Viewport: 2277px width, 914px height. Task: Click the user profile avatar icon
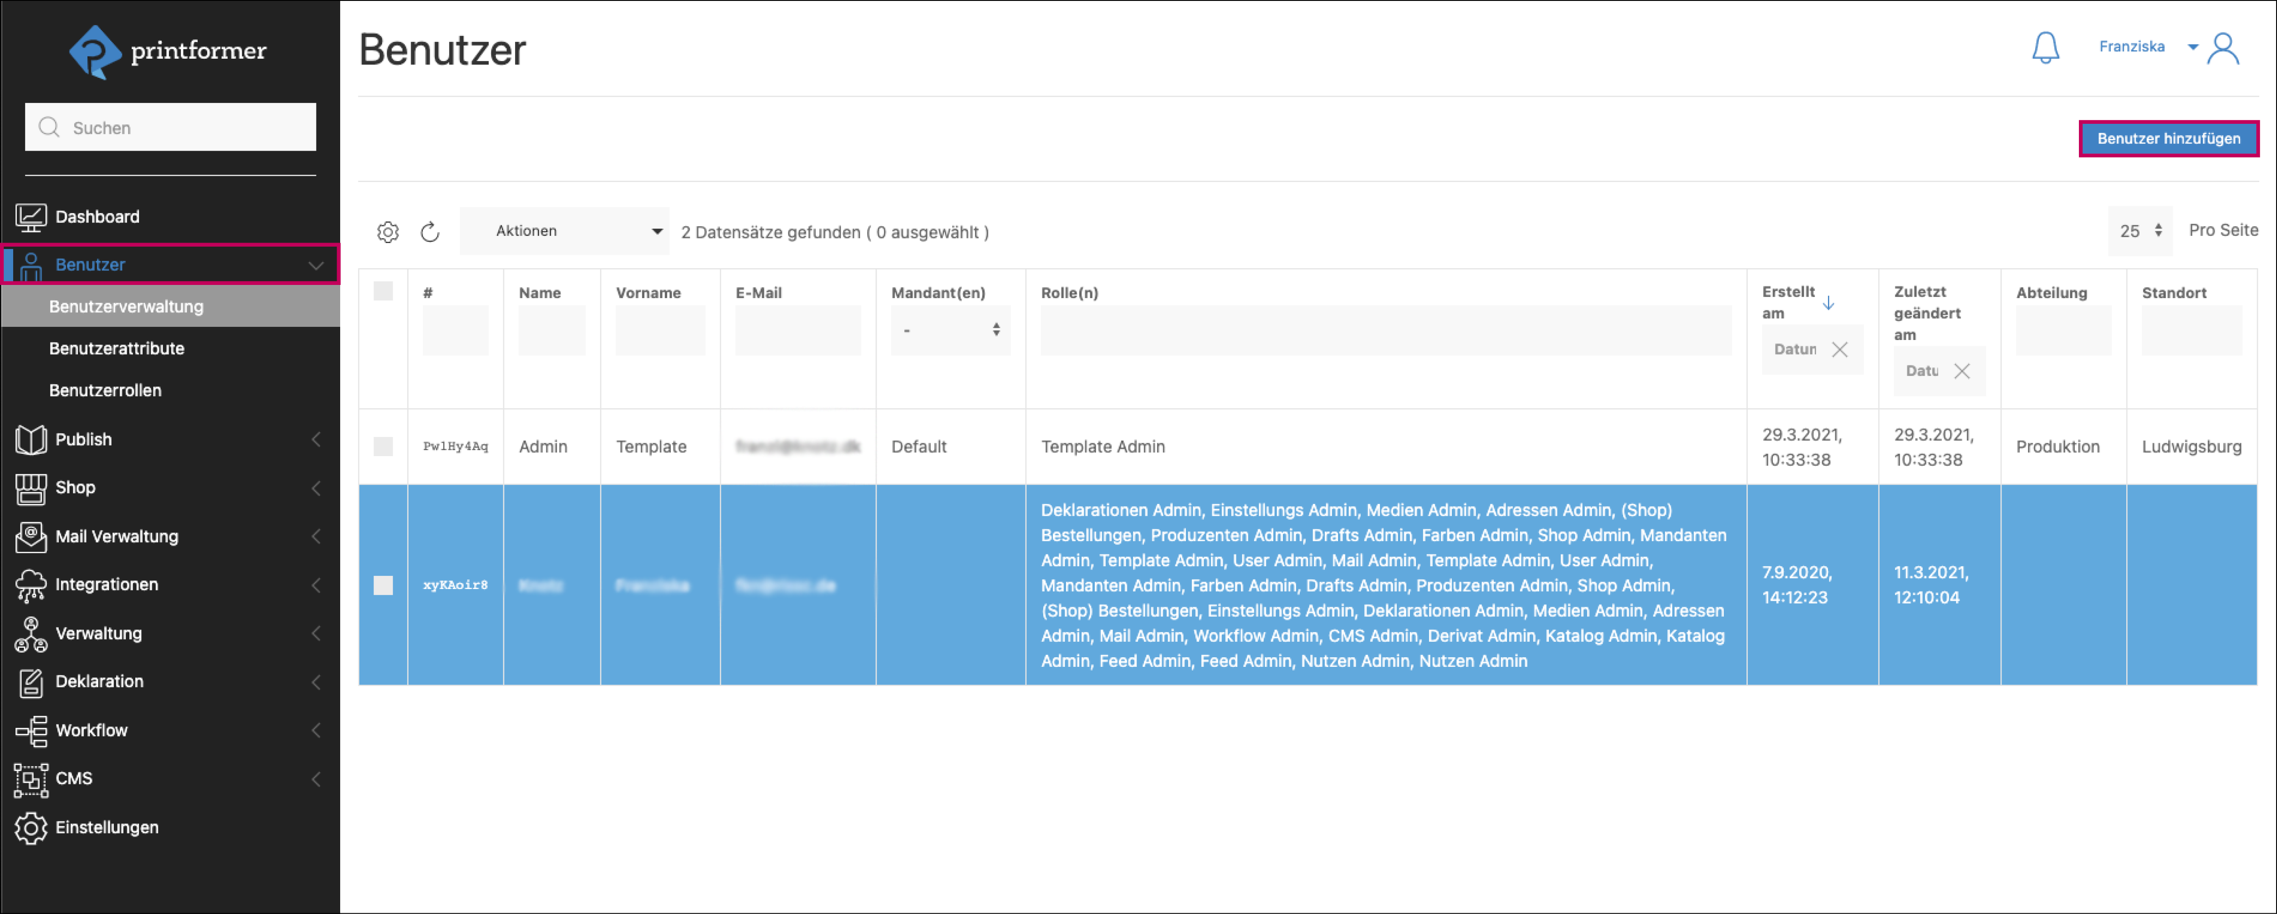pyautogui.click(x=2223, y=48)
